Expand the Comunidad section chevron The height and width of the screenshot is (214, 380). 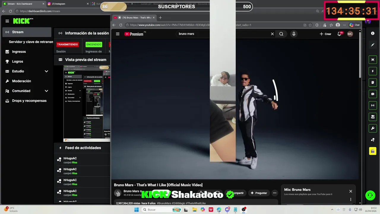[x=46, y=91]
